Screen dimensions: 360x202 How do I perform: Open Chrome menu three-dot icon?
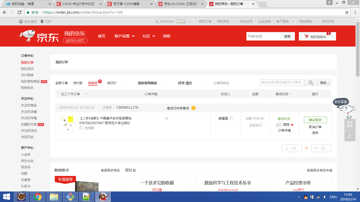click(x=355, y=12)
